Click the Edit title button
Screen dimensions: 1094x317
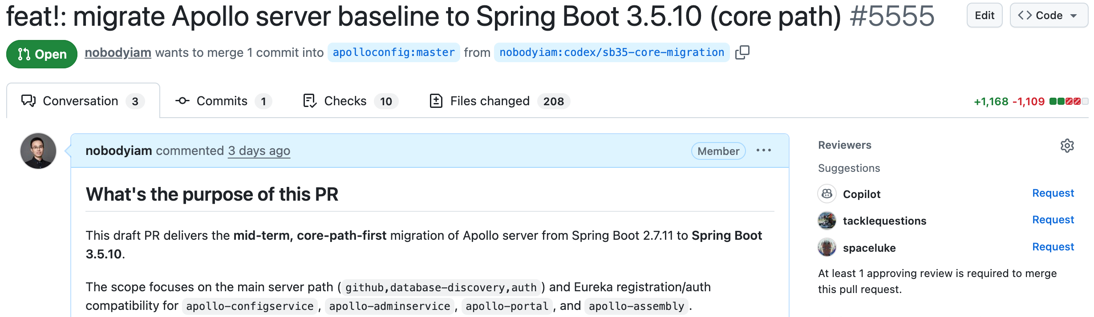coord(984,16)
